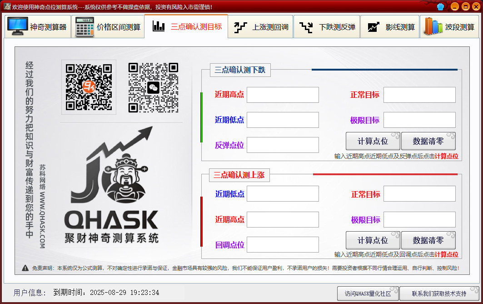The width and height of the screenshot is (483, 304).
Task: Click the QHASK god of wealth logo
Action: (x=111, y=185)
